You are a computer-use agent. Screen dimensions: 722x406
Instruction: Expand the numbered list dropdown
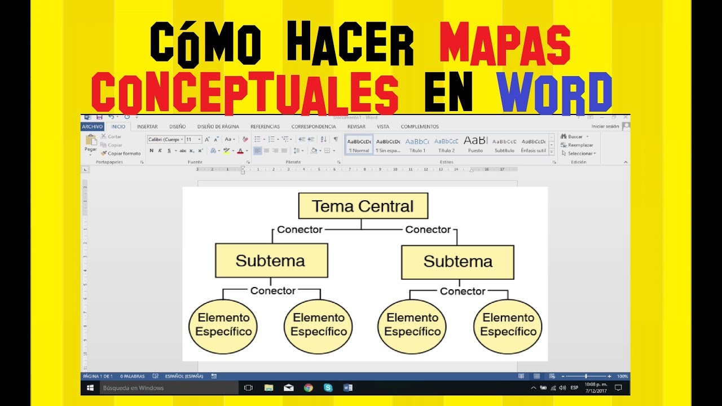277,139
